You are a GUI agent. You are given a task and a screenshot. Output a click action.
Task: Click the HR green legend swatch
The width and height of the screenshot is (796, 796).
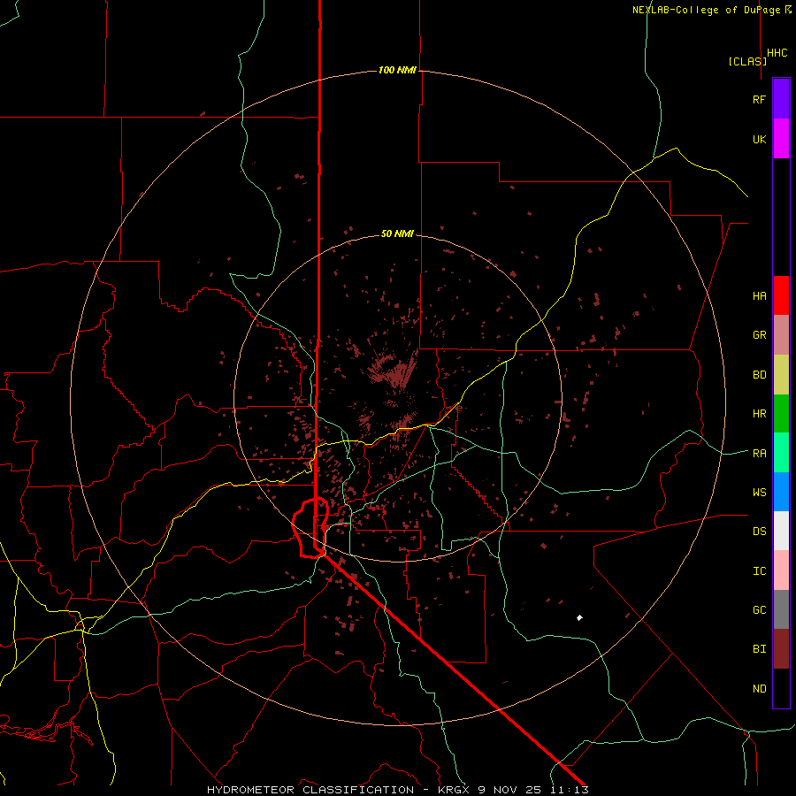pyautogui.click(x=781, y=414)
